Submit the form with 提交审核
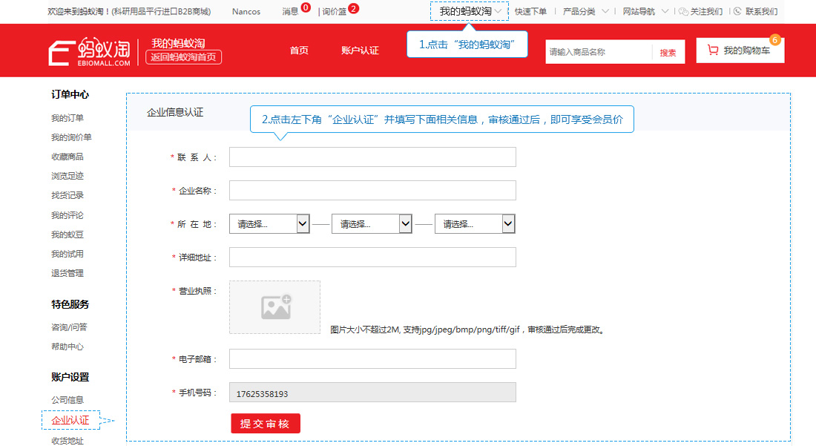Screen dimensions: 816x446 [266, 423]
